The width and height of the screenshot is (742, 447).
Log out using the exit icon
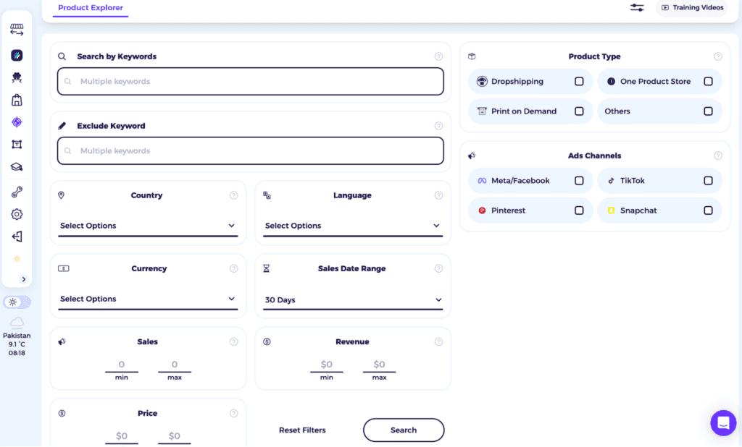click(17, 236)
